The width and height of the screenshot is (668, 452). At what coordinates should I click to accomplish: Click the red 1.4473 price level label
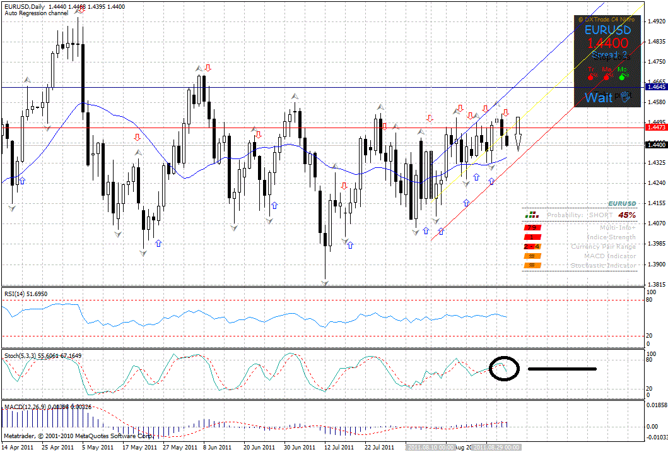pos(656,127)
